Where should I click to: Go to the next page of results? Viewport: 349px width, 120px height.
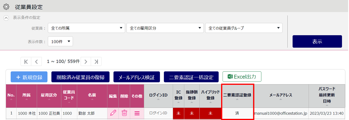click(86, 61)
